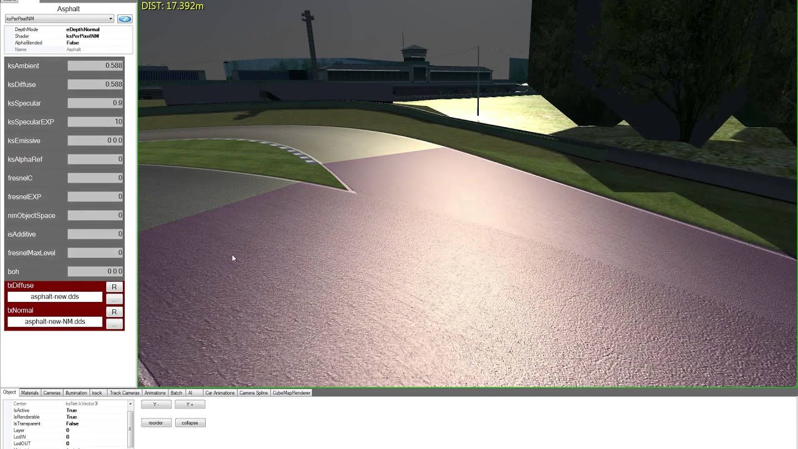Click the Y- button
The width and height of the screenshot is (798, 449).
coord(156,405)
